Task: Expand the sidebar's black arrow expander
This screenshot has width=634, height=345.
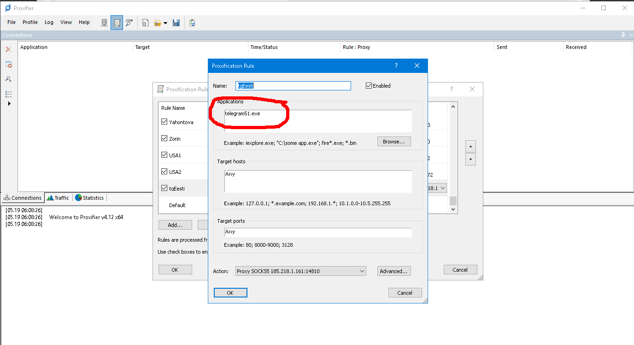Action: (x=9, y=104)
